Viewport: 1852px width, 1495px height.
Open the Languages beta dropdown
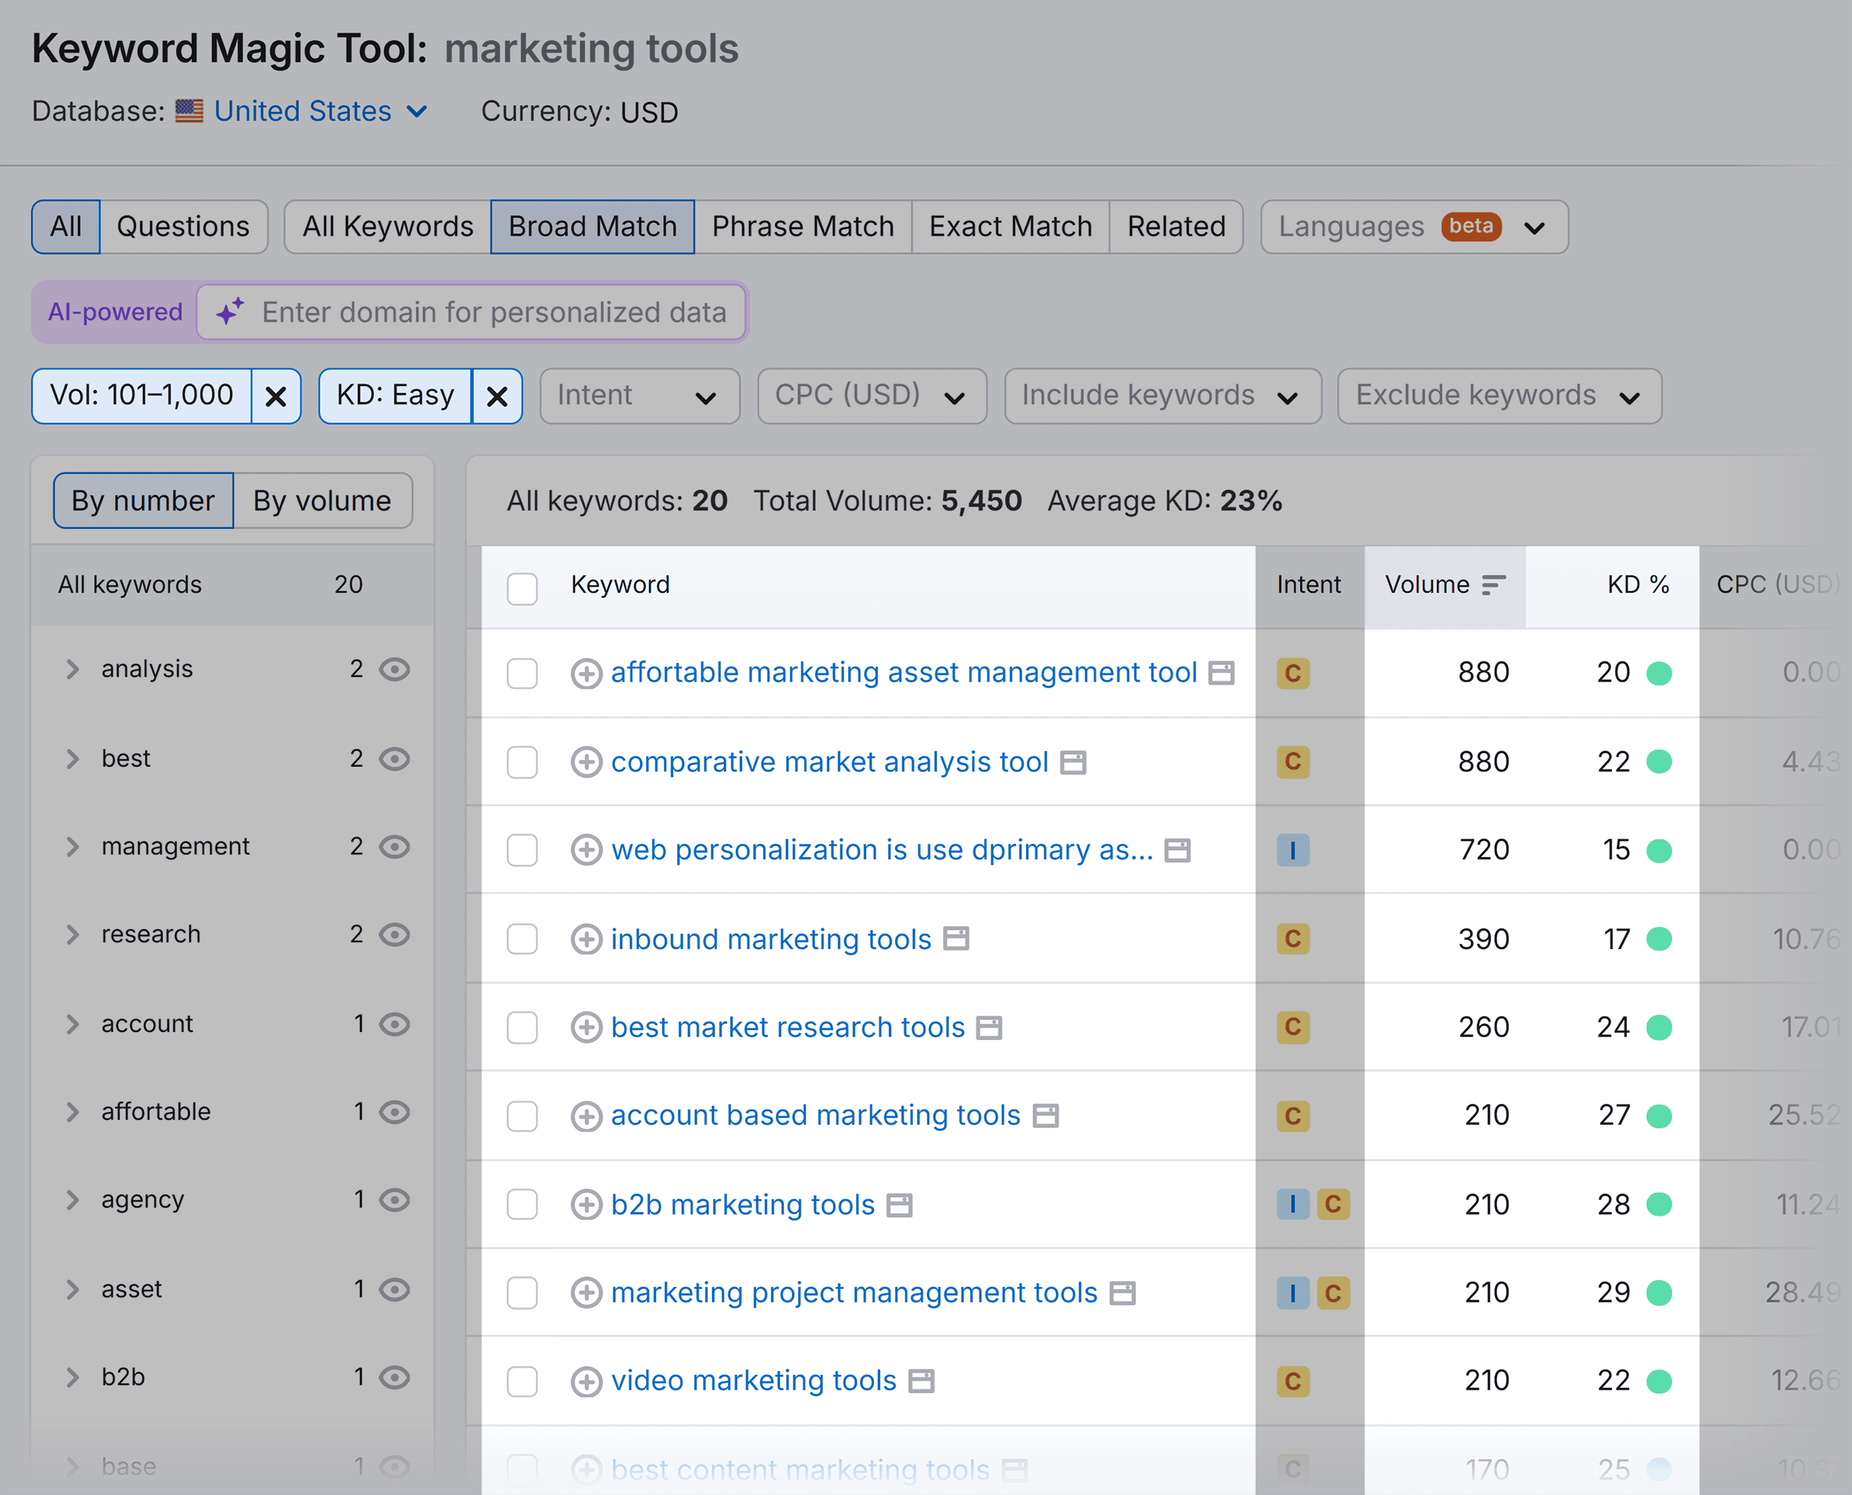(x=1415, y=227)
